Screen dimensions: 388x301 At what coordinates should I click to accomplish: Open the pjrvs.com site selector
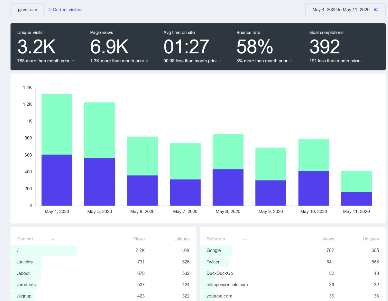27,10
